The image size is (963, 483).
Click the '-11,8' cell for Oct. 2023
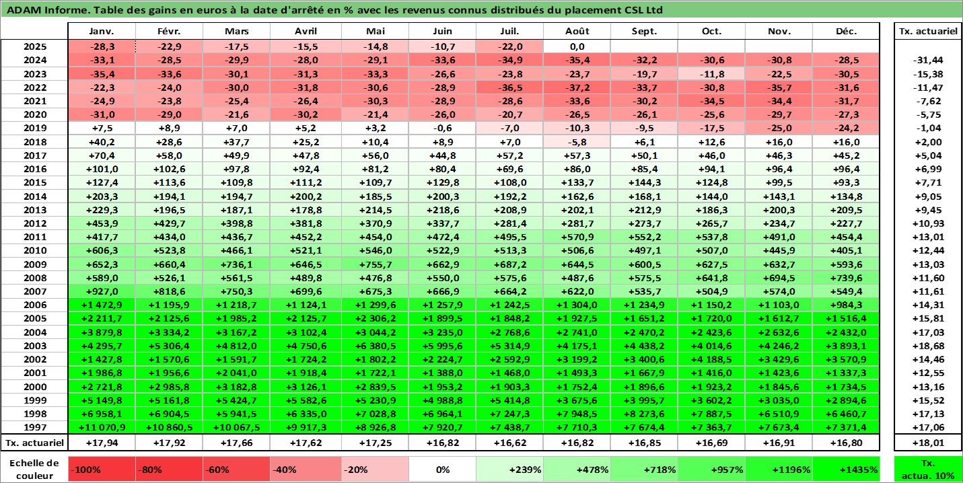click(x=712, y=73)
